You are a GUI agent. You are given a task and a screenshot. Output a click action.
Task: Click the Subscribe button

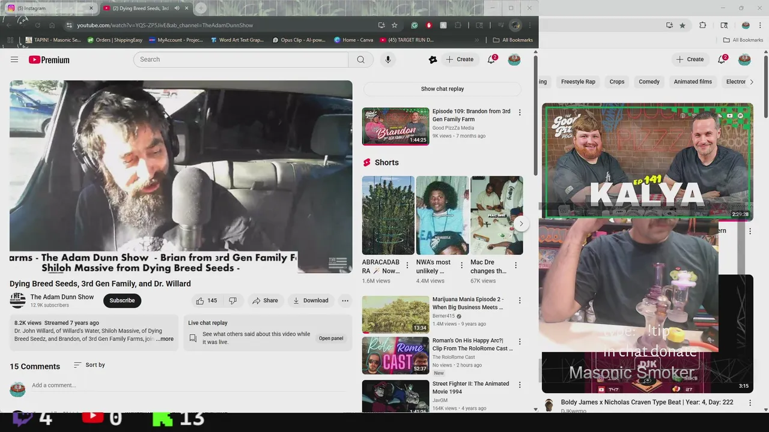[x=122, y=301]
